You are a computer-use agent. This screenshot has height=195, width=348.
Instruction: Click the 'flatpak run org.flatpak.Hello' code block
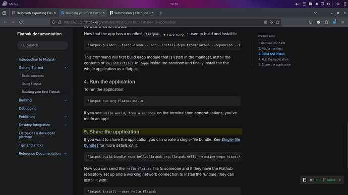coord(162,101)
